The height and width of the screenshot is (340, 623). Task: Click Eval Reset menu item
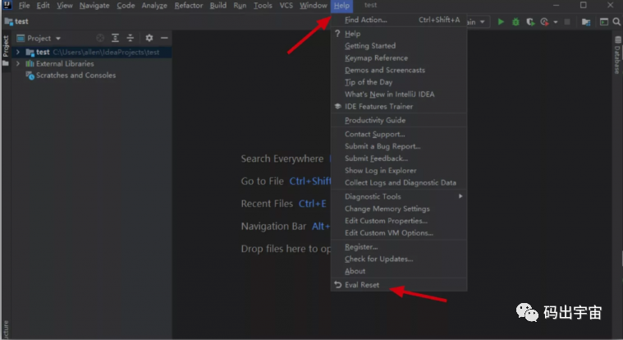pyautogui.click(x=399, y=285)
